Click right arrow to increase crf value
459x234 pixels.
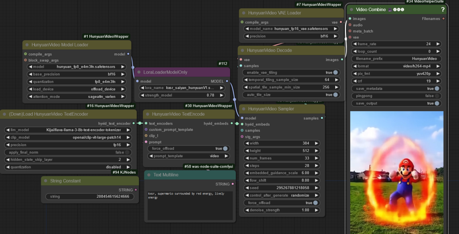438,81
